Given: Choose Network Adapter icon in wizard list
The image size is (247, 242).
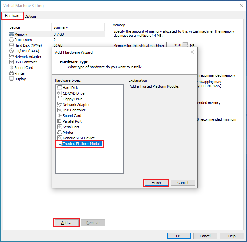Looking at the screenshot, I should [60, 104].
